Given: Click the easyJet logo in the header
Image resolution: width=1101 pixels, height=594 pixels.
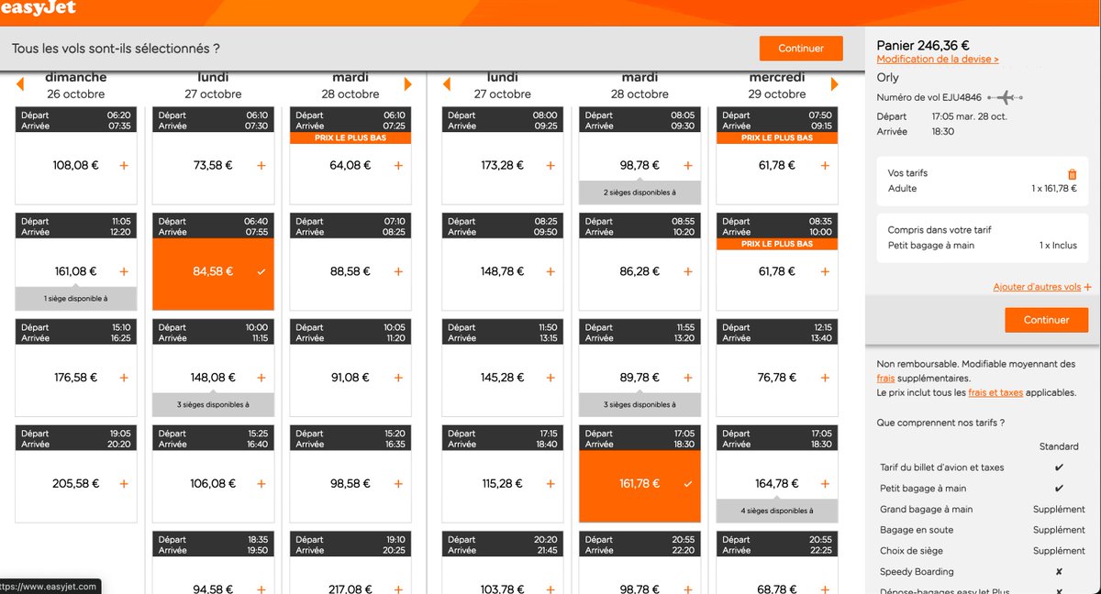Looking at the screenshot, I should 39,8.
